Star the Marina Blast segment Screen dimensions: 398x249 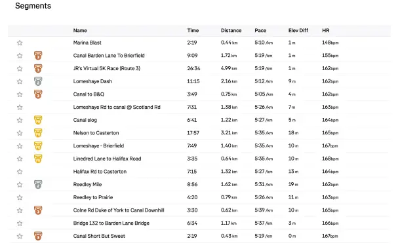pos(20,43)
